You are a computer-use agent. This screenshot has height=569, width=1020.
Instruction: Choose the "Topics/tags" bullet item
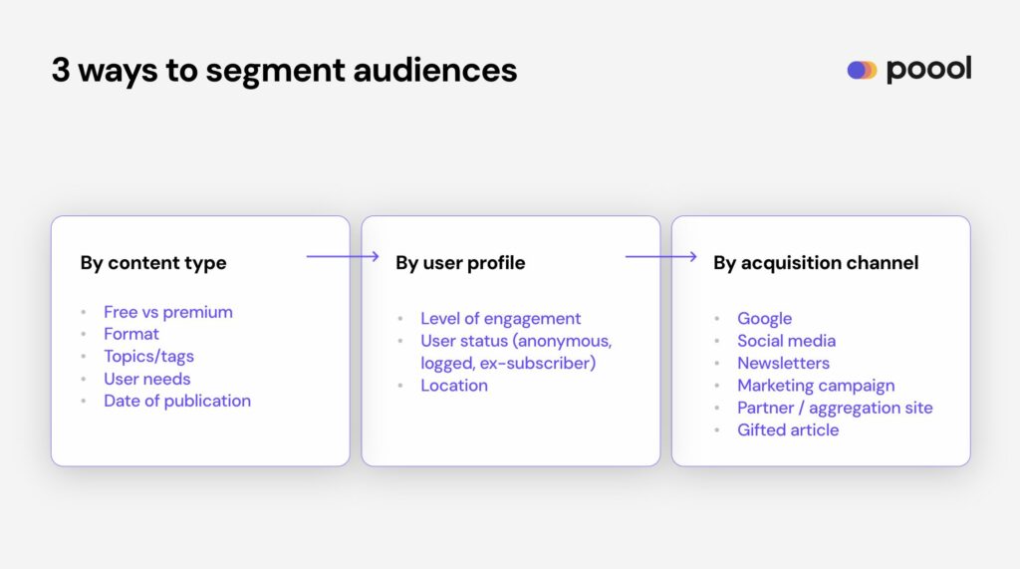point(148,356)
